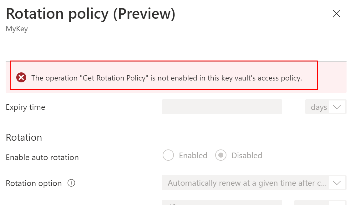The width and height of the screenshot is (355, 205).
Task: Click the Expiry time input field
Action: click(x=222, y=107)
